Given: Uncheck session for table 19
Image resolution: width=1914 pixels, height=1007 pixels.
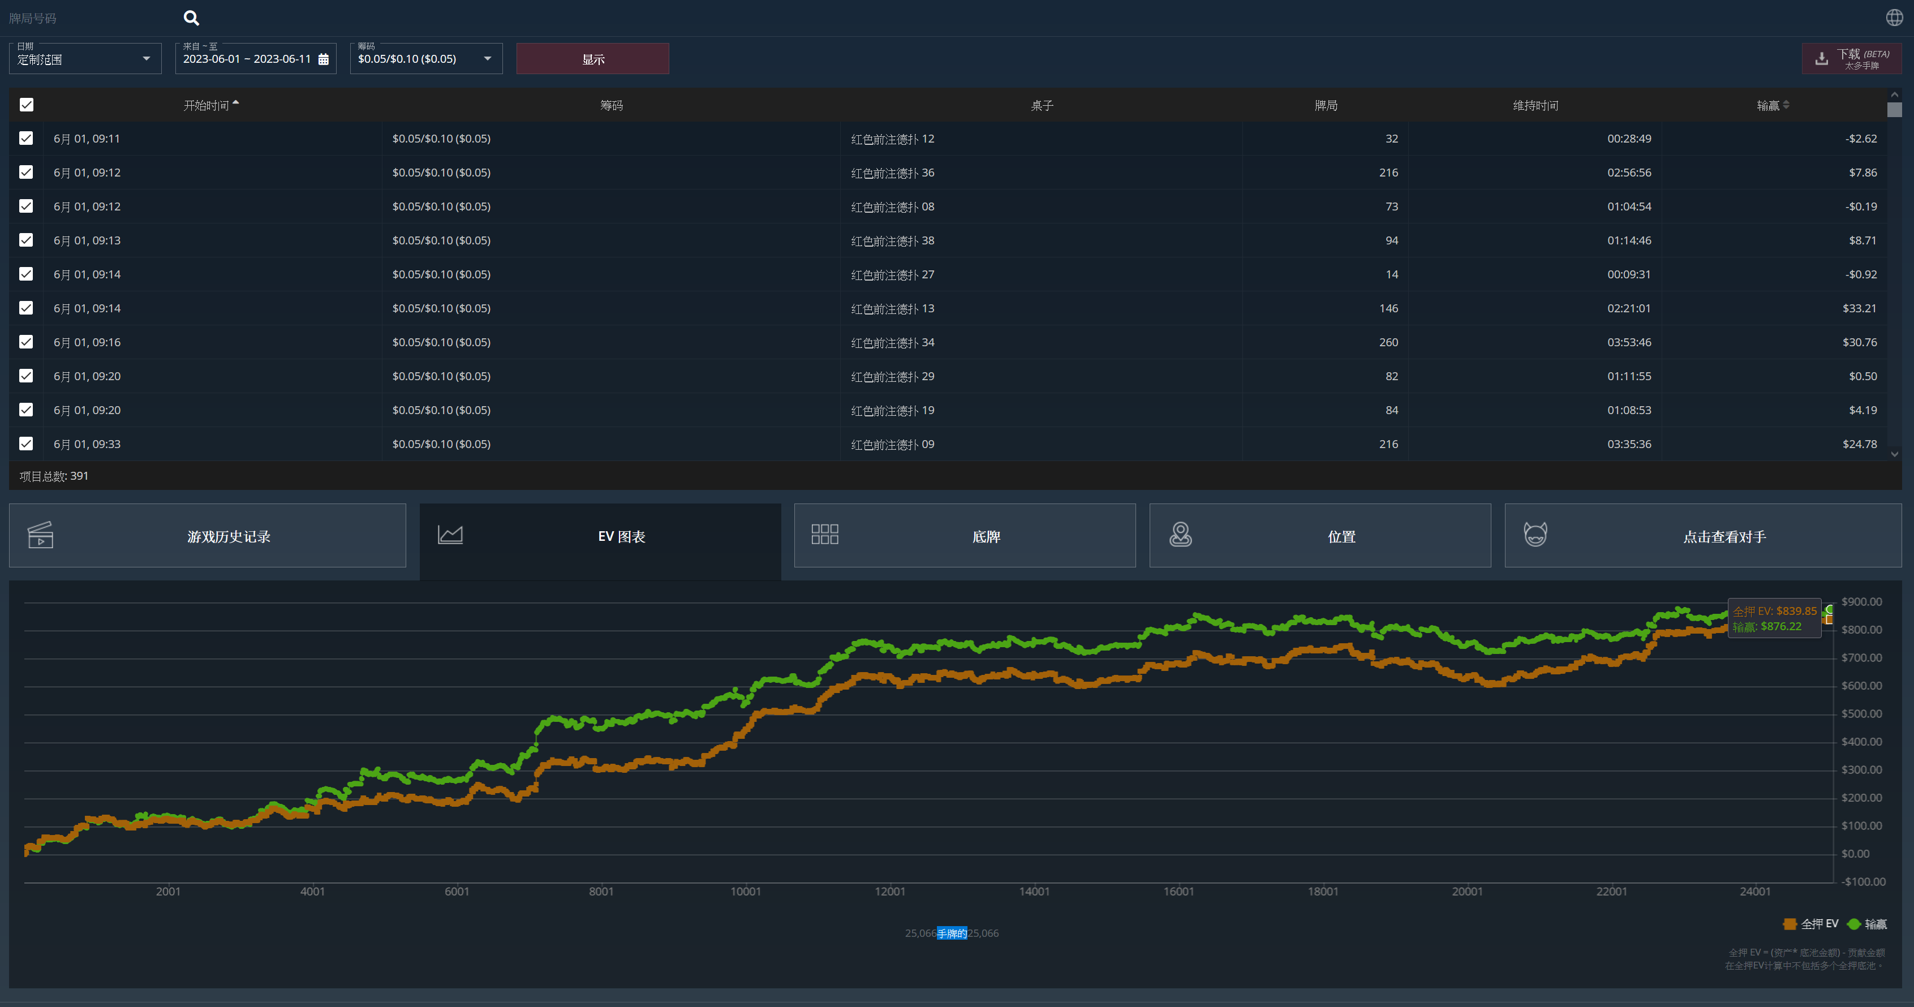Looking at the screenshot, I should [x=26, y=410].
